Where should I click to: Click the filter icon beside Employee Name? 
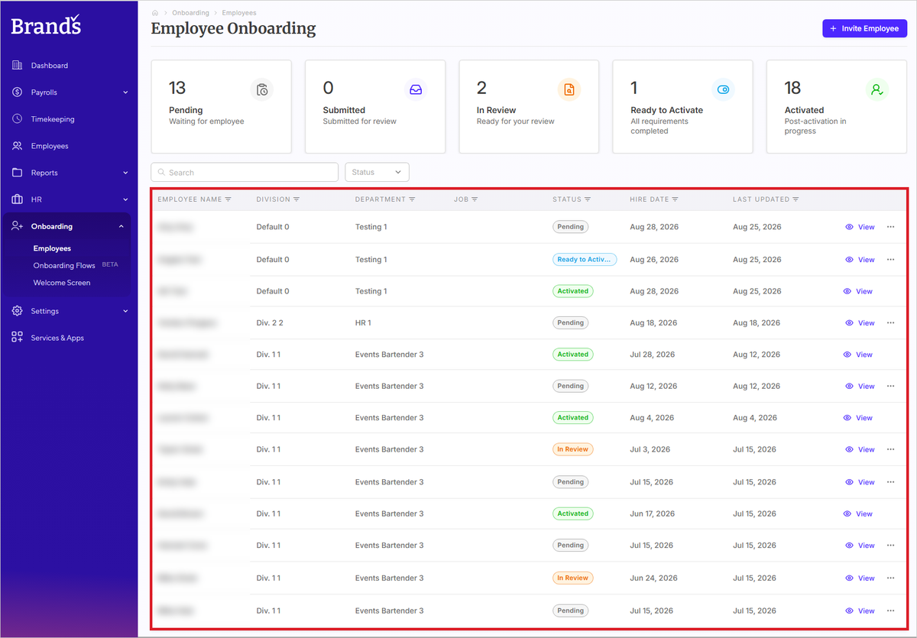click(228, 199)
